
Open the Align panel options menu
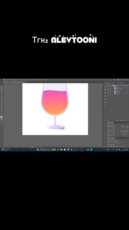tap(128, 123)
